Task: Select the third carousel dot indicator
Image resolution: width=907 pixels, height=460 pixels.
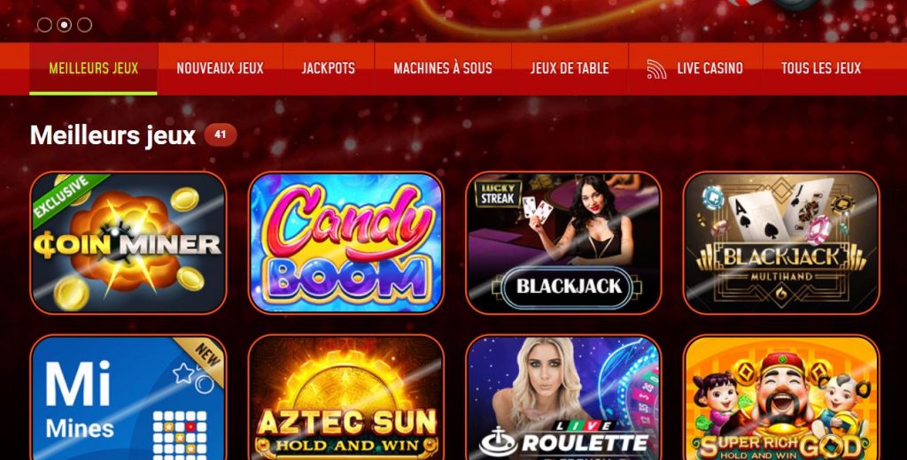Action: point(84,25)
